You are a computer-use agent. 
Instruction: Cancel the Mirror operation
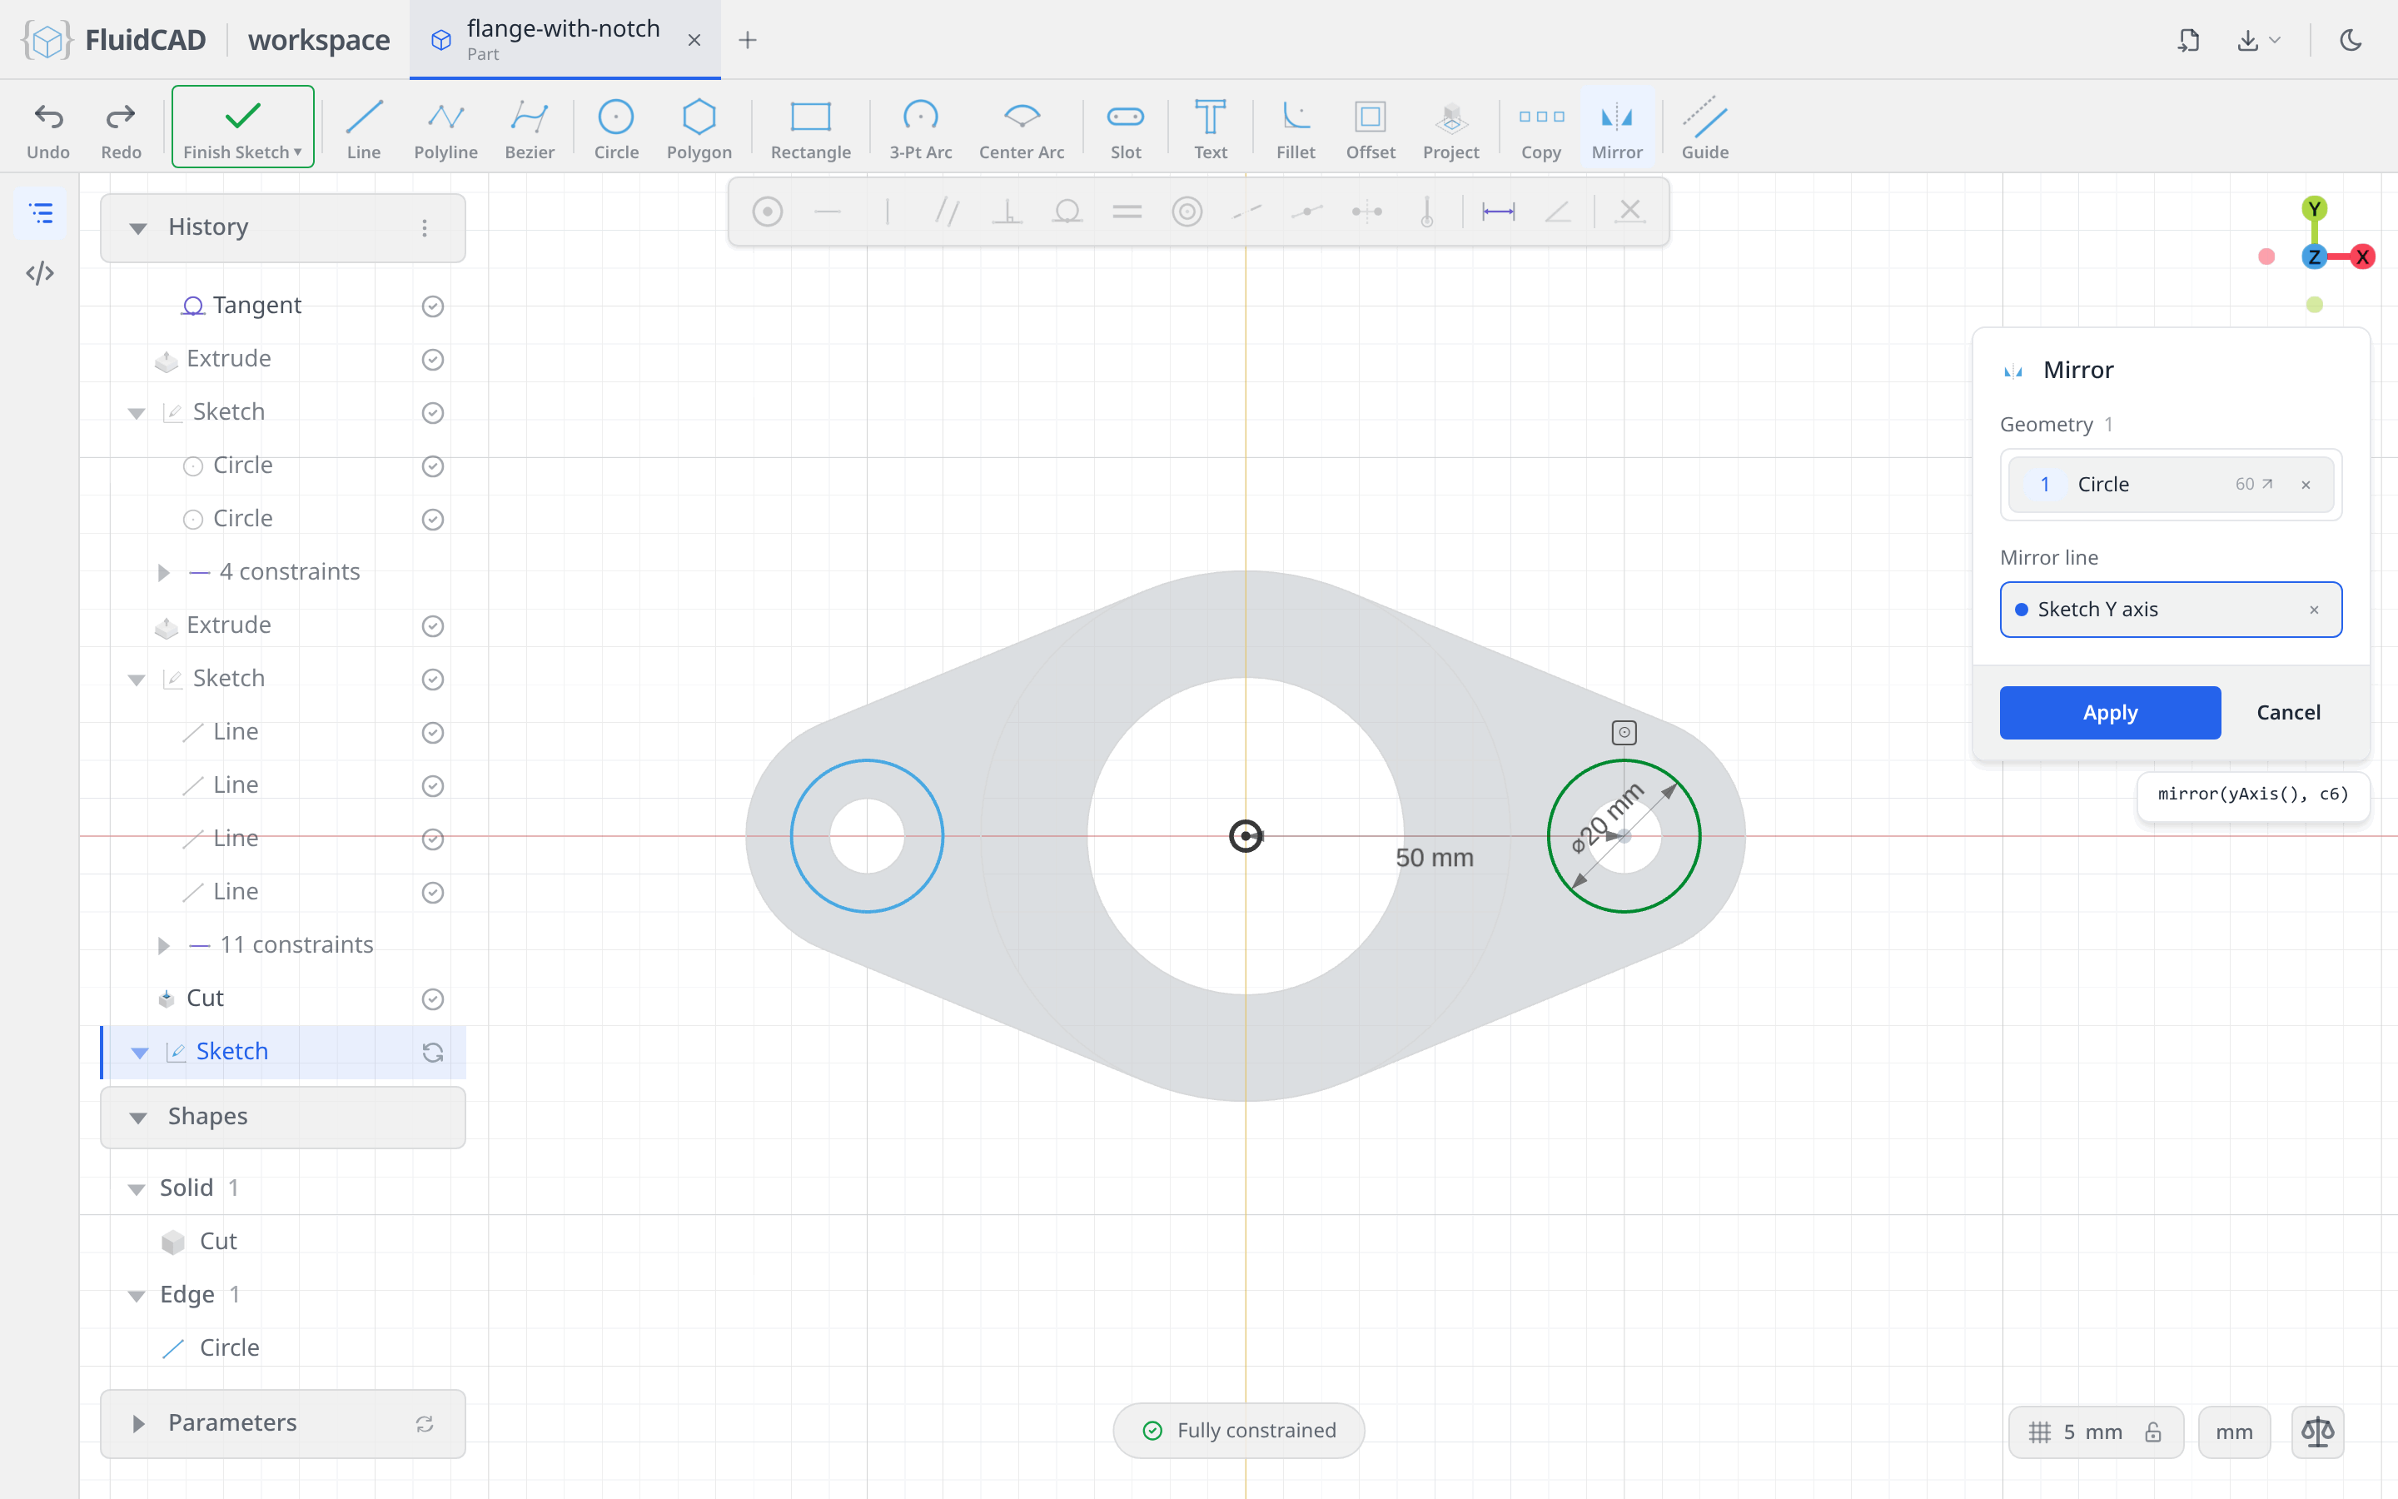pos(2288,712)
